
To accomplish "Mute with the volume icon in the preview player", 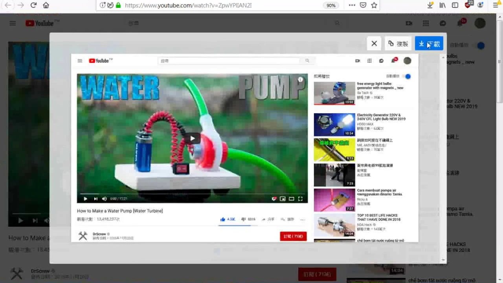I will [x=105, y=199].
